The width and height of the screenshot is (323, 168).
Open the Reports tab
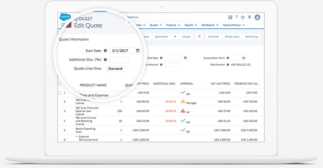(189, 25)
